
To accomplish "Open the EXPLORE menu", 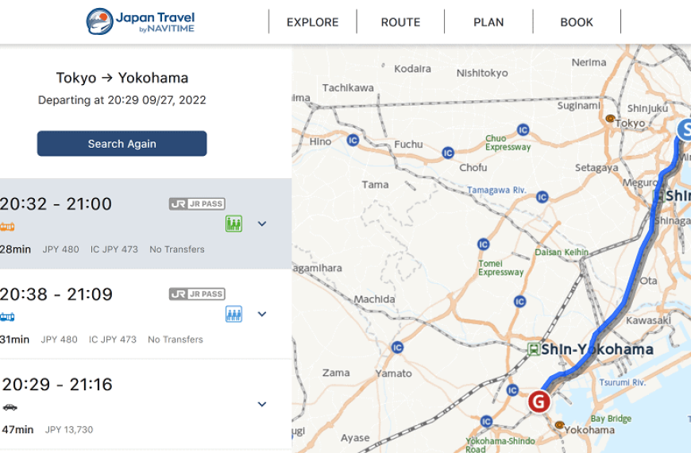I will coord(312,22).
